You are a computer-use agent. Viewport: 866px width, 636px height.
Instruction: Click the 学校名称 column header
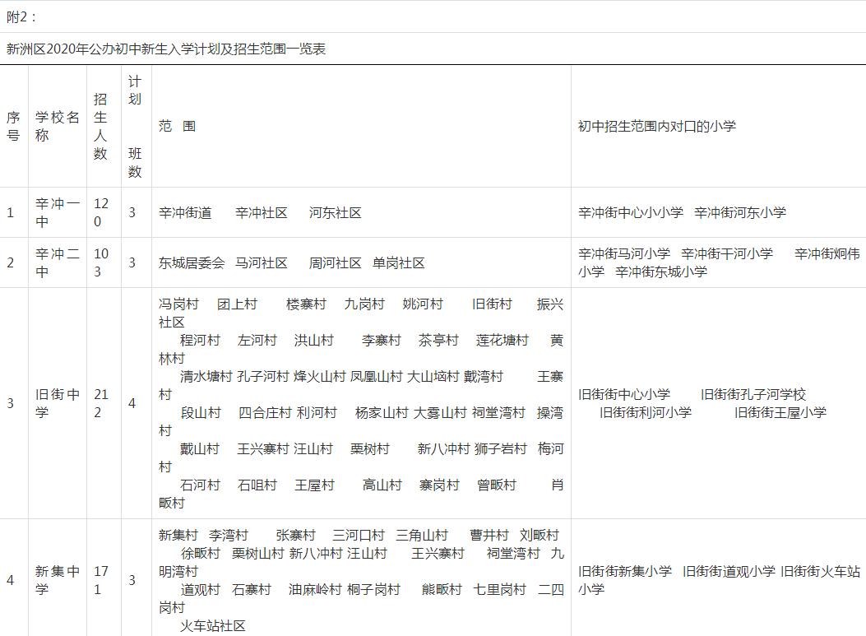pos(55,126)
